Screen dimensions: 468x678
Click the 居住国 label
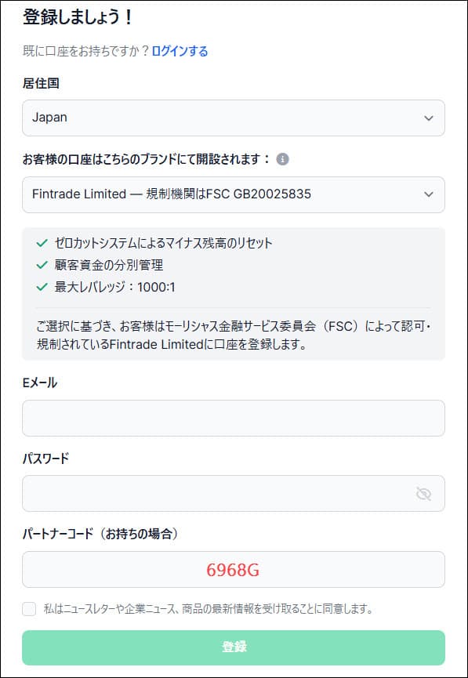click(x=41, y=83)
